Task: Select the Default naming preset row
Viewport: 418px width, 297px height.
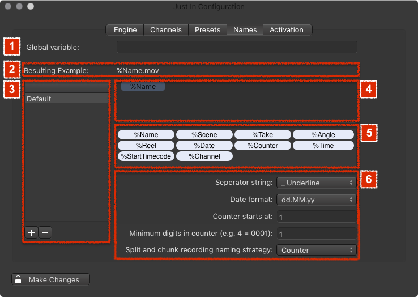Action: pos(67,99)
